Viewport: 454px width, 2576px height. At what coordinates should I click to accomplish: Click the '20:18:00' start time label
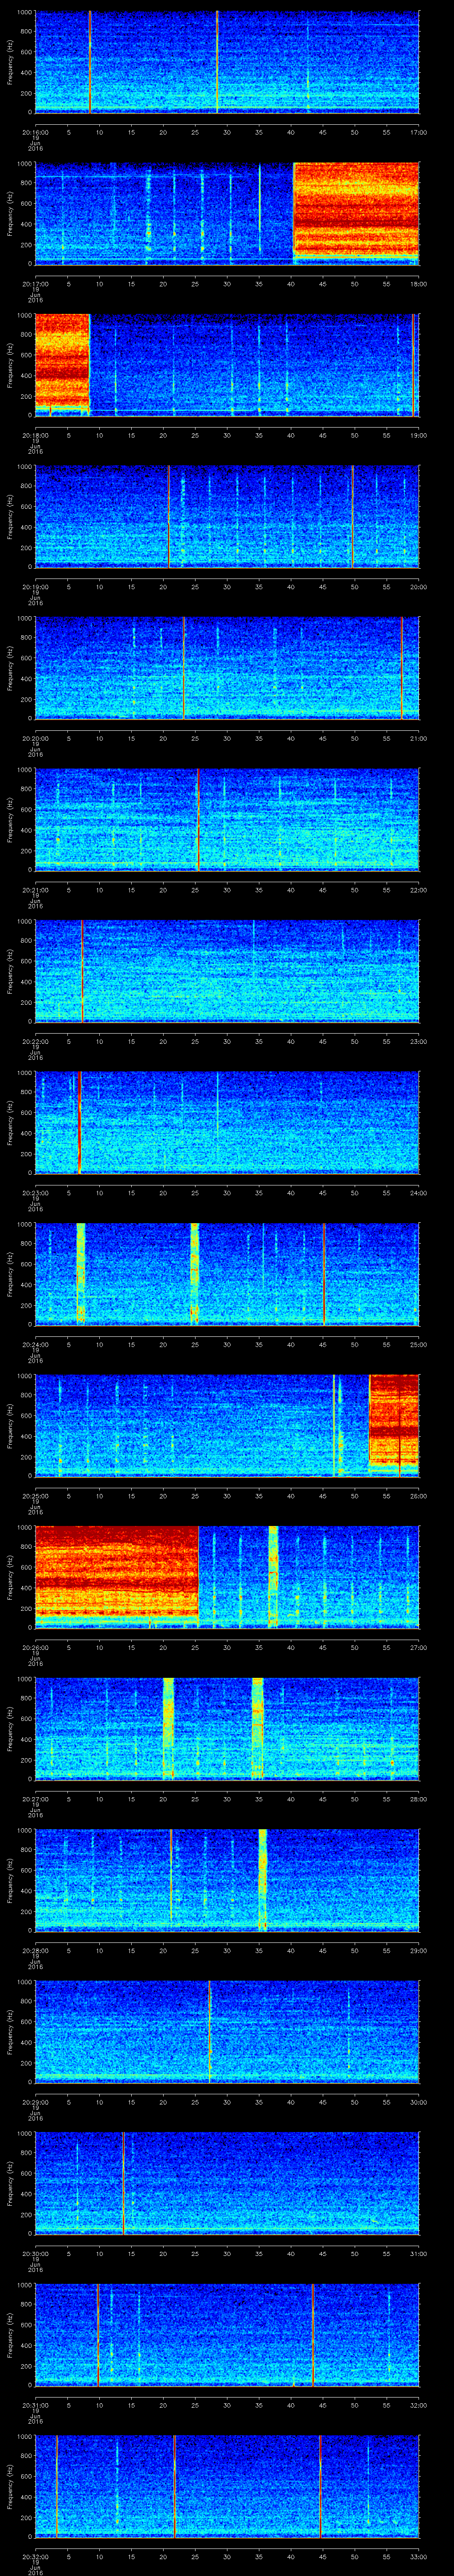click(35, 435)
